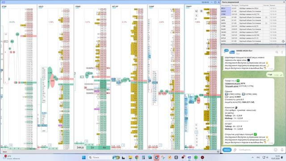Click the green circular taskbar icon
The image size is (286, 161).
[196, 157]
